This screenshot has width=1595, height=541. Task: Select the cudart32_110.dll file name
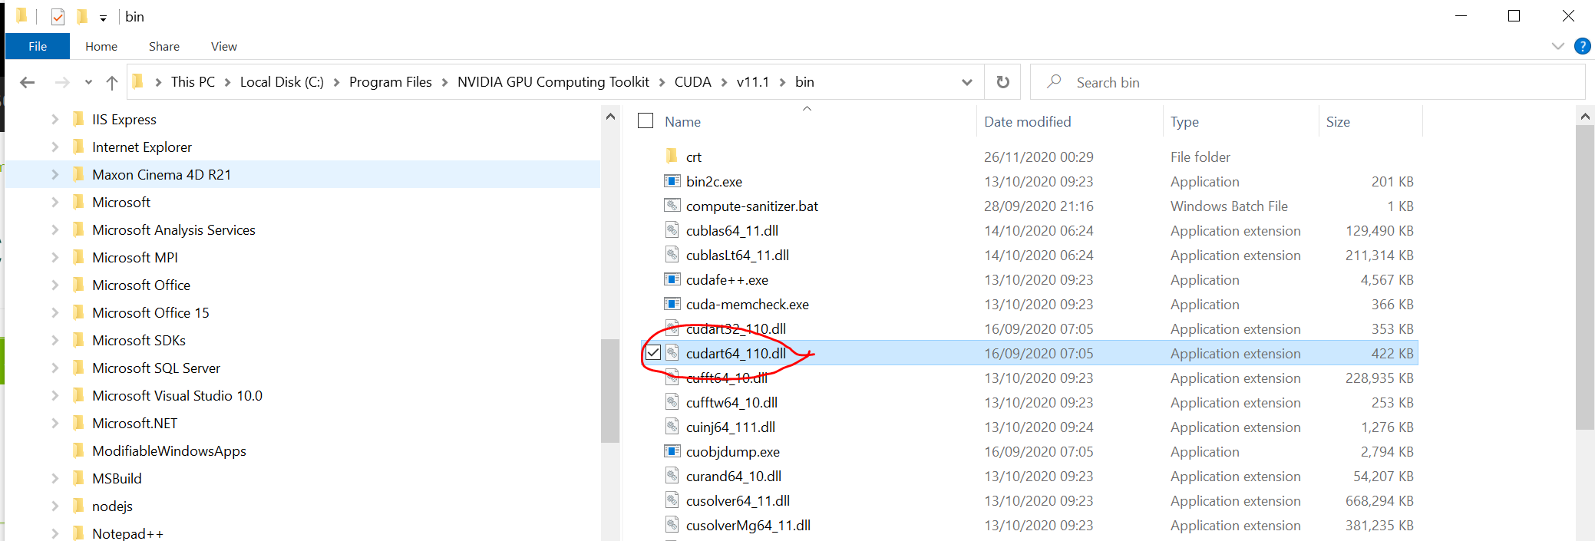(736, 328)
